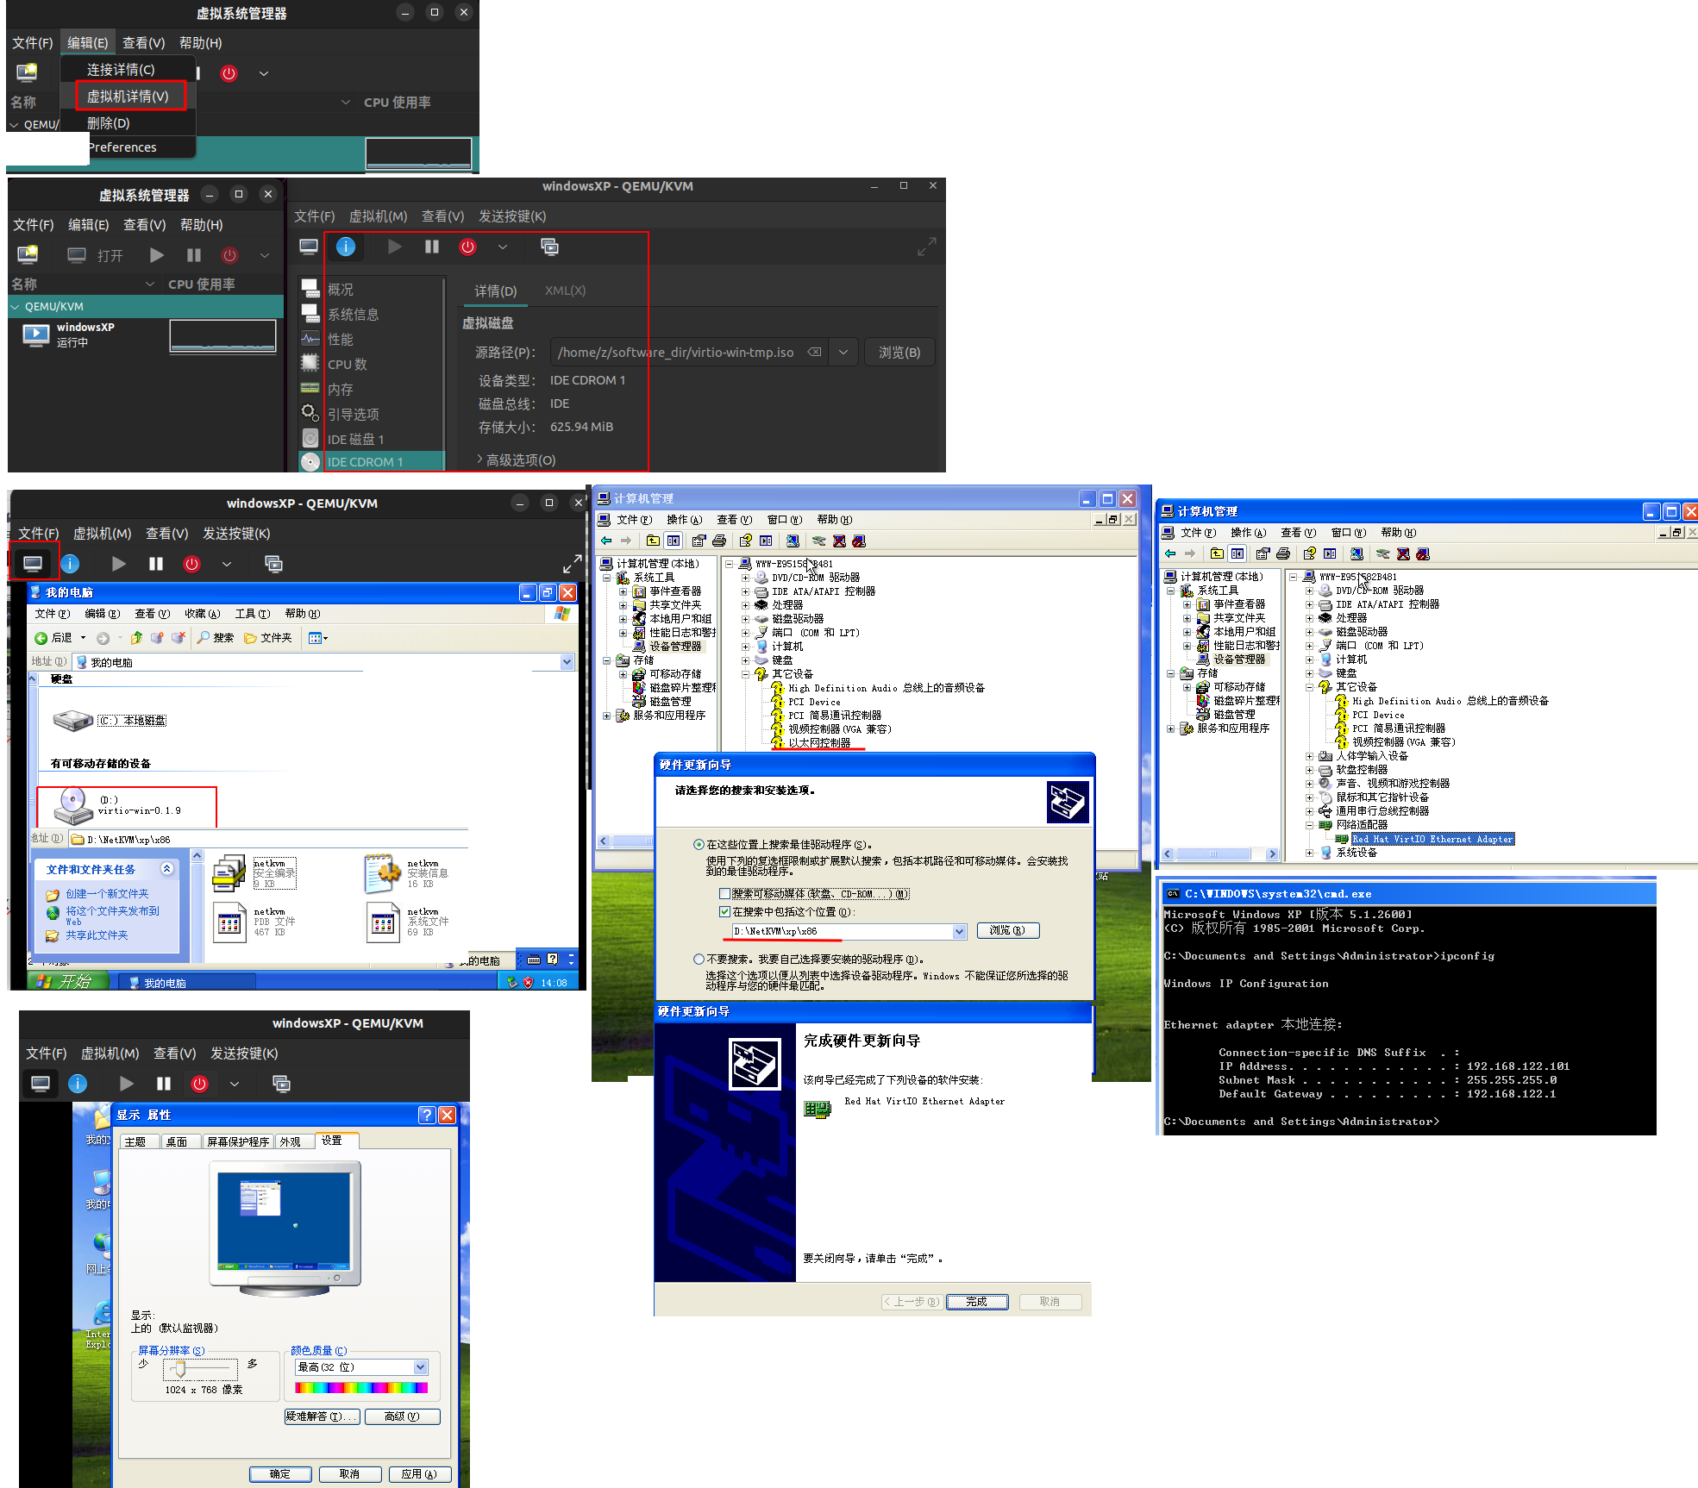Click printer icon in 计算机管理 window behind hardware wizard
This screenshot has width=1698, height=1488.
[718, 541]
